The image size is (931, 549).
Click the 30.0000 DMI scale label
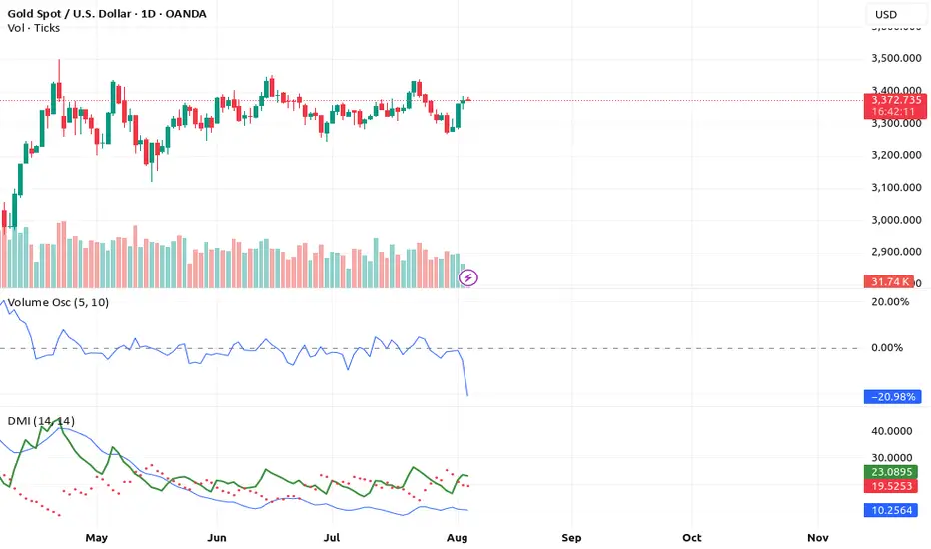pyautogui.click(x=892, y=458)
